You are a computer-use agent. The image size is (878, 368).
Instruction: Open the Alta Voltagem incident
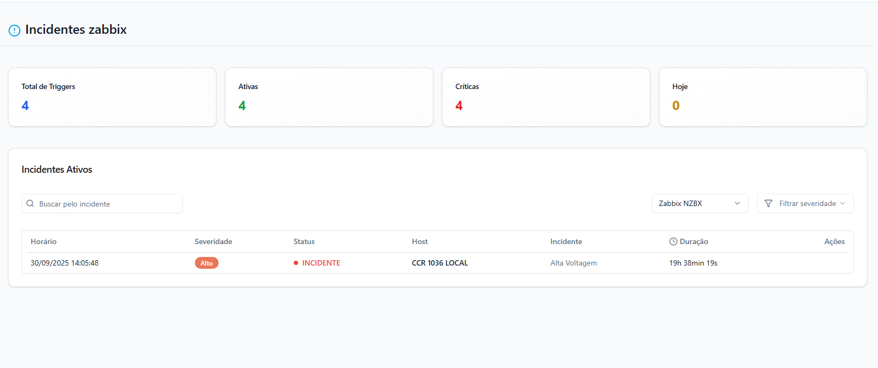click(x=574, y=263)
